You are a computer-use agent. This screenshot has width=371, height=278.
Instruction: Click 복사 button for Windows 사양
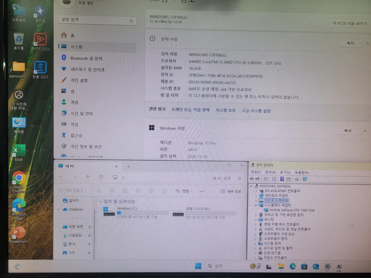[348, 131]
